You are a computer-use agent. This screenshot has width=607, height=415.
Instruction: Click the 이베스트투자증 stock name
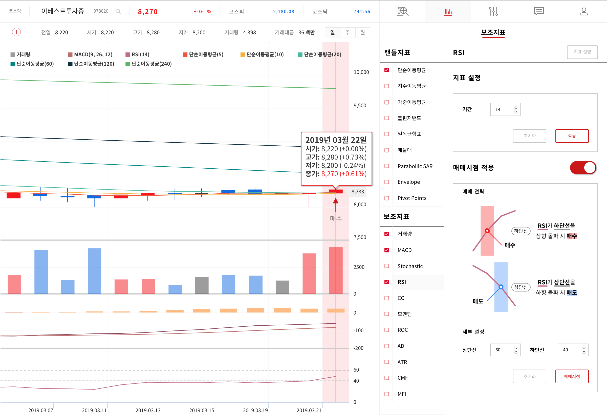pos(63,11)
